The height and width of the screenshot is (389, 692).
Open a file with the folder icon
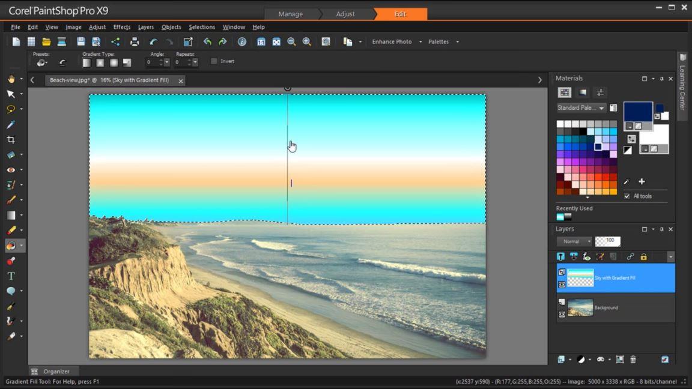tap(46, 41)
